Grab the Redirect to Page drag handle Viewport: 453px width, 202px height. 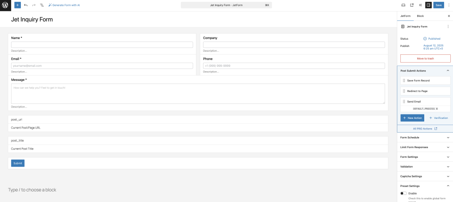404,91
